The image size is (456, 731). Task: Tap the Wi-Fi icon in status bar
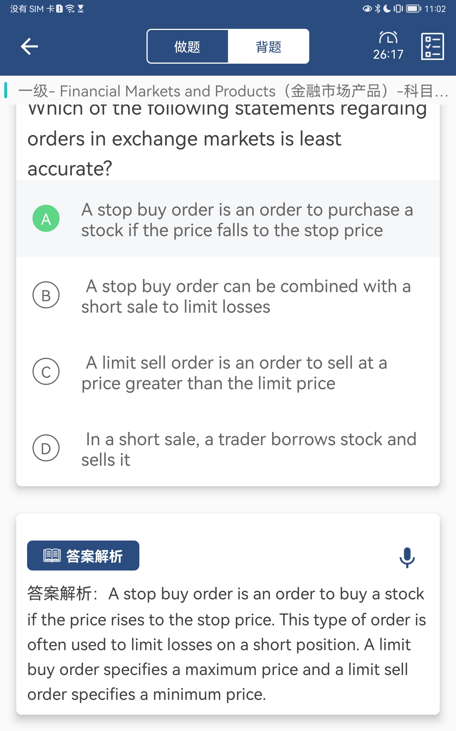point(70,9)
